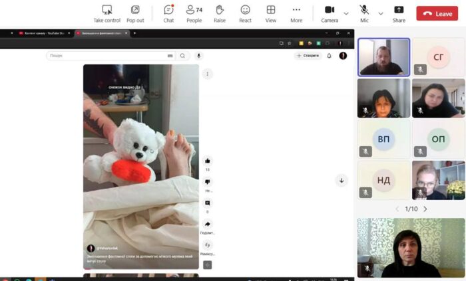Raise your hand in the meeting
Image resolution: width=466 pixels, height=281 pixels.
(220, 13)
